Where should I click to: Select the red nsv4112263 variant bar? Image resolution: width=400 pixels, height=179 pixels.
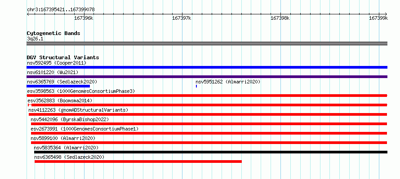pos(208,114)
